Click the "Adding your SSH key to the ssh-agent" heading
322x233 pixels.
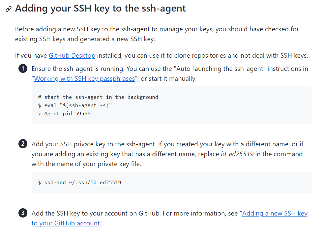coord(101,9)
